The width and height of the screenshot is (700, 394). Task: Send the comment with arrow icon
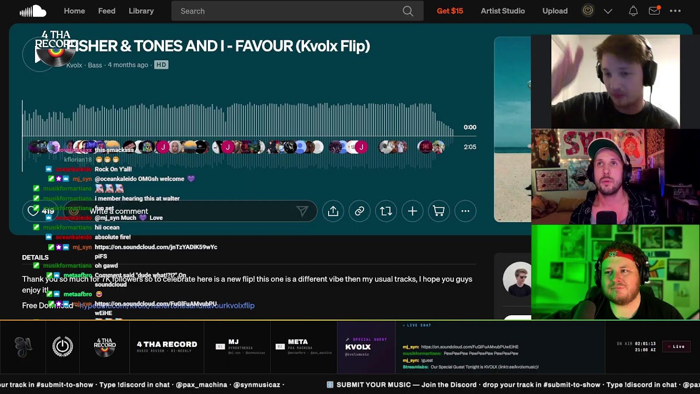[302, 211]
